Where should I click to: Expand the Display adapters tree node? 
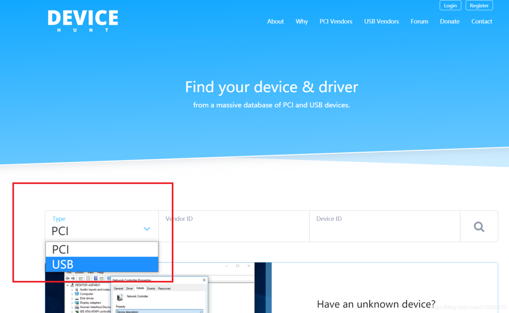pos(72,303)
